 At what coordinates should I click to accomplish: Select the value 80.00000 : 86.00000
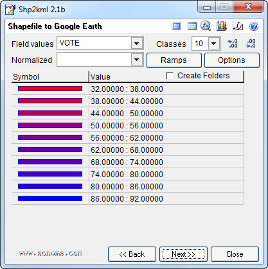coord(127,187)
